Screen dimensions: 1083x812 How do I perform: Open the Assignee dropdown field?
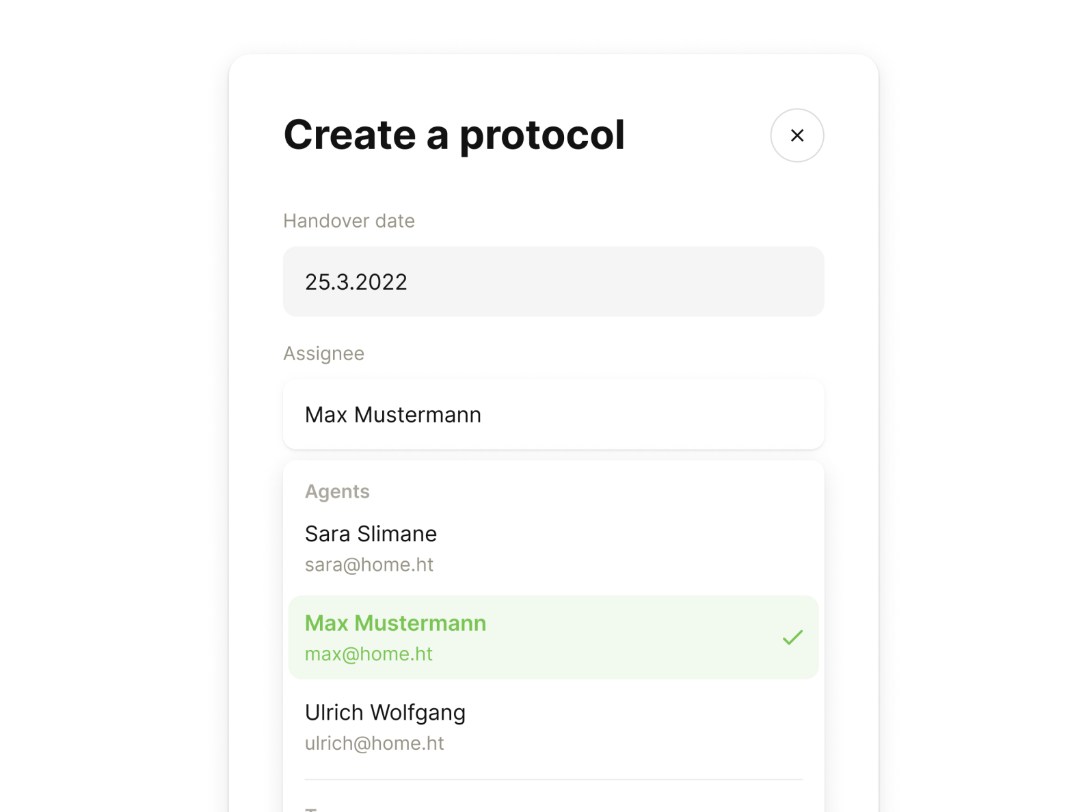[x=553, y=415]
